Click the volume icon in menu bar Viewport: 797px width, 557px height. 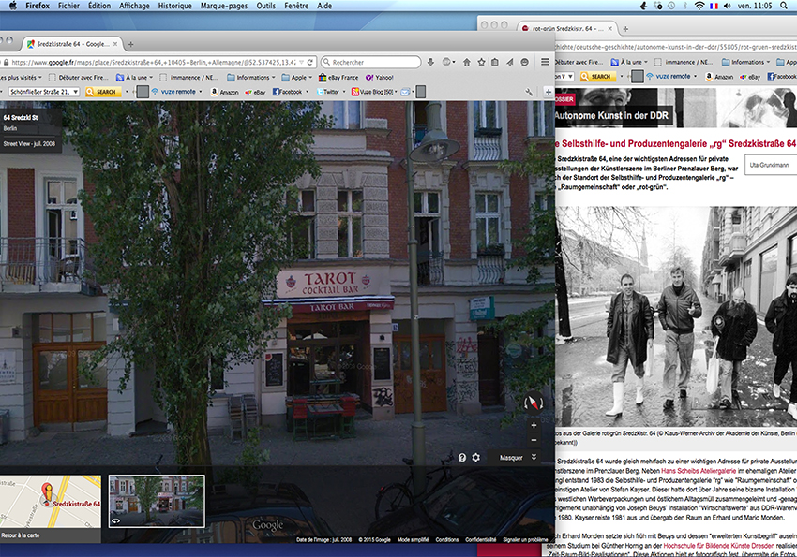(728, 6)
